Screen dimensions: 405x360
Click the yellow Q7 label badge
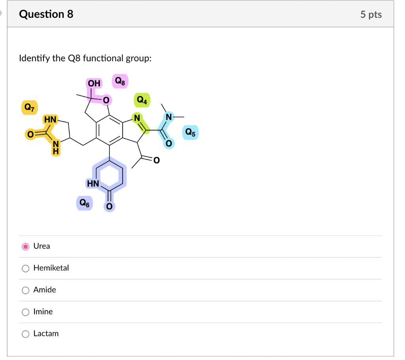(x=29, y=107)
